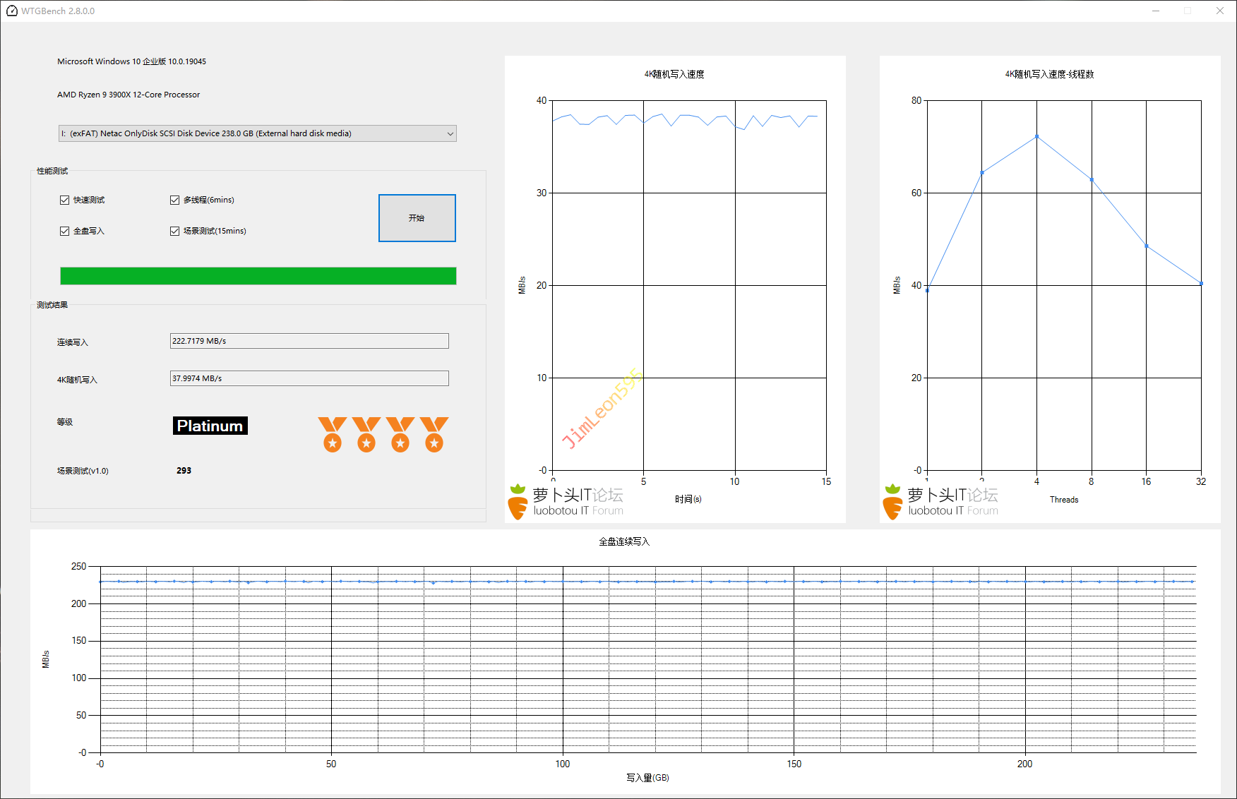Click carrot logo under the Threads chart
Image resolution: width=1237 pixels, height=799 pixels.
[x=892, y=502]
